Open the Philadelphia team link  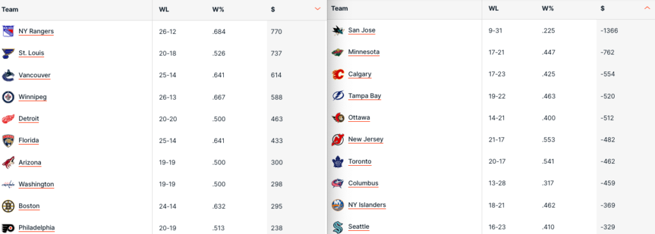click(x=36, y=228)
